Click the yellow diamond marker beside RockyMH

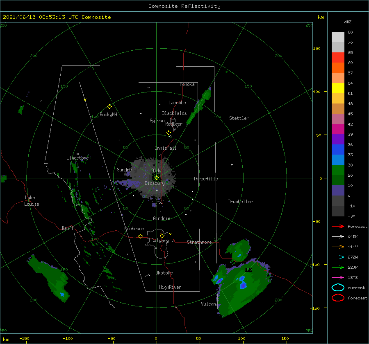(109, 107)
